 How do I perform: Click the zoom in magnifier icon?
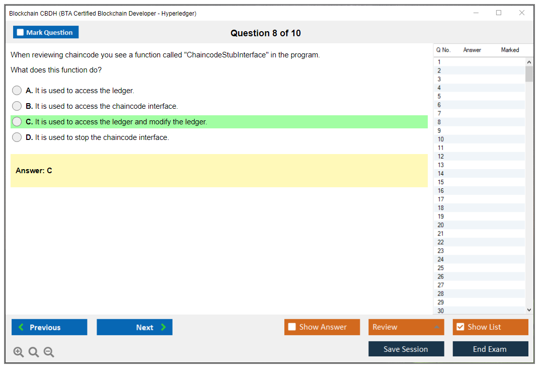[19, 352]
